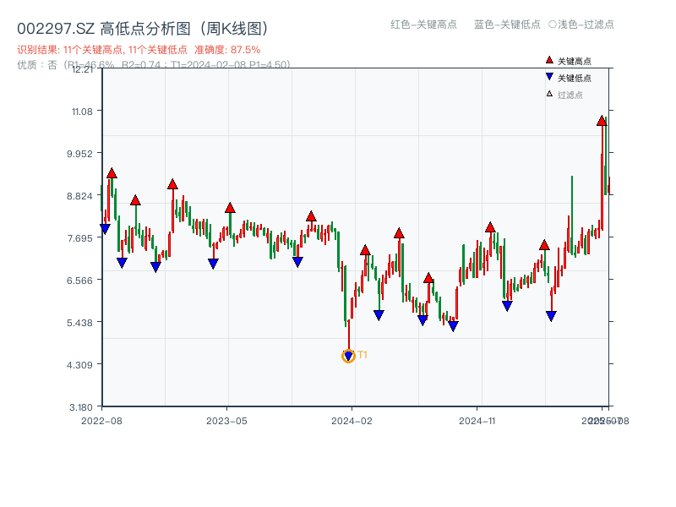Click the 5.438 y-axis label

[x=79, y=323]
